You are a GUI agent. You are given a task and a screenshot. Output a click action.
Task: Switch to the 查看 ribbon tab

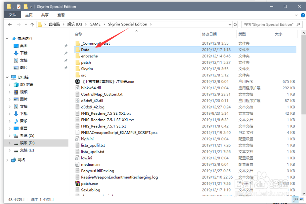tap(61, 15)
